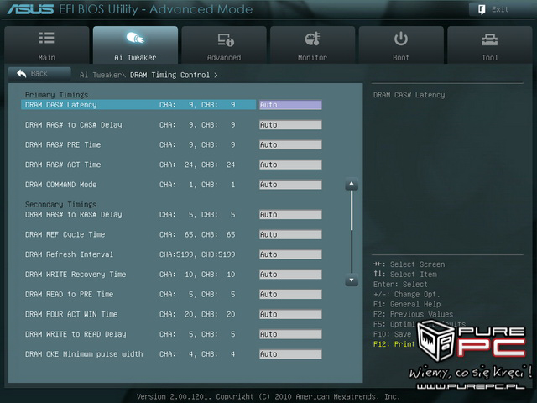Open DRAM RAS# ACT Time Auto field

point(290,165)
